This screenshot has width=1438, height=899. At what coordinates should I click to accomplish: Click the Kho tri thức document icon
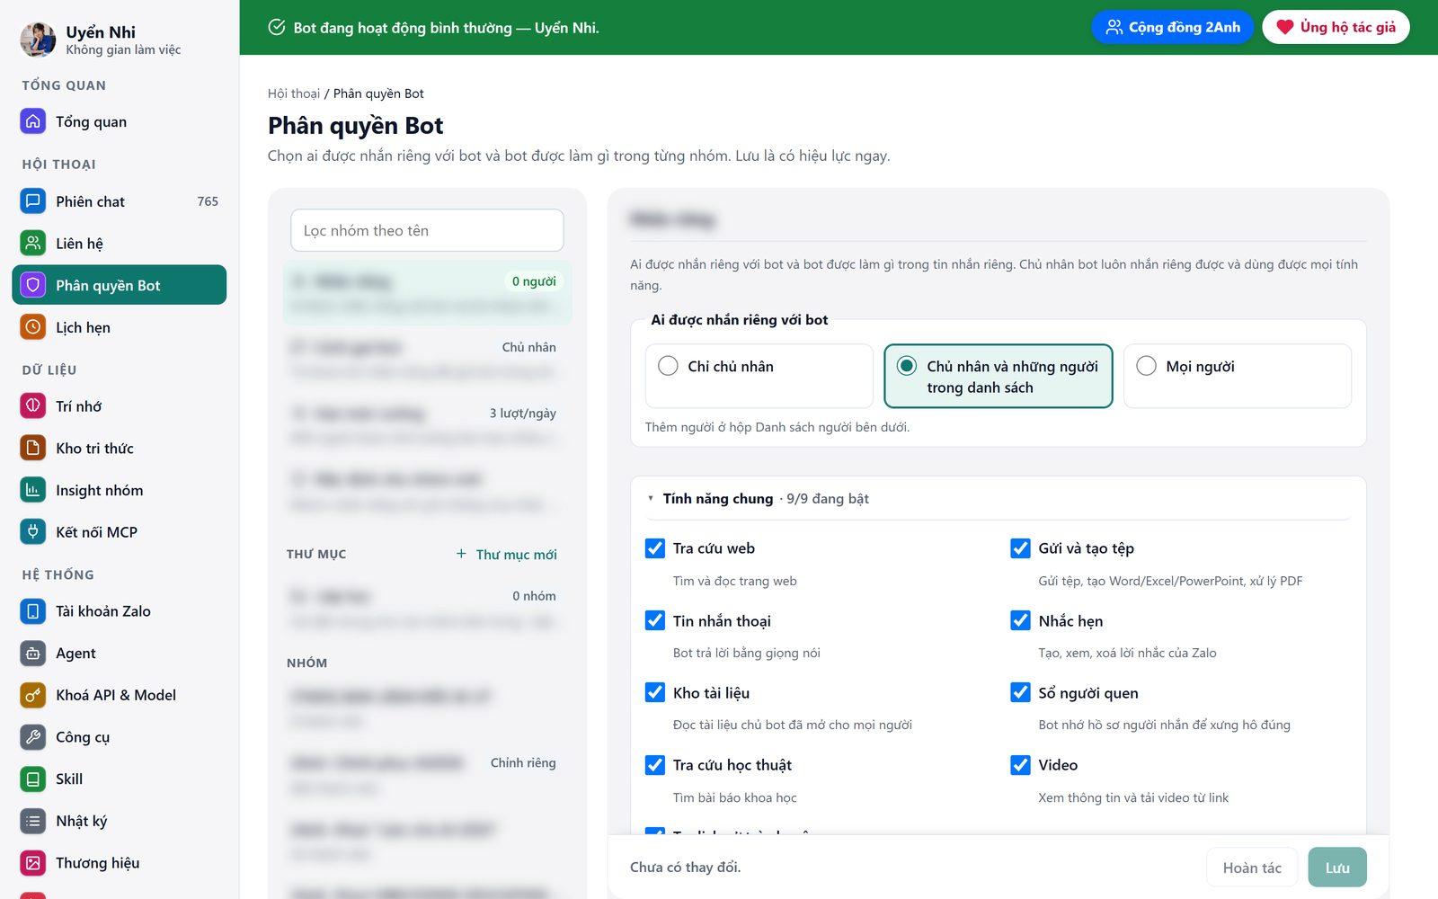tap(33, 448)
